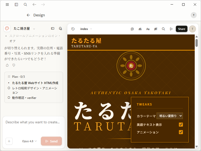201x151 pixels.
Task: Go back with the title bar arrow
Action: (34, 5)
